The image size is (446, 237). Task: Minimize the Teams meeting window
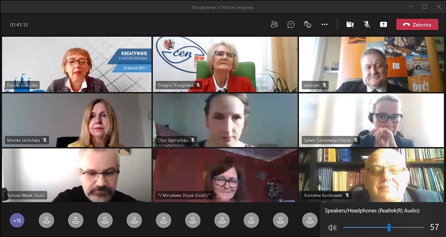click(x=411, y=7)
